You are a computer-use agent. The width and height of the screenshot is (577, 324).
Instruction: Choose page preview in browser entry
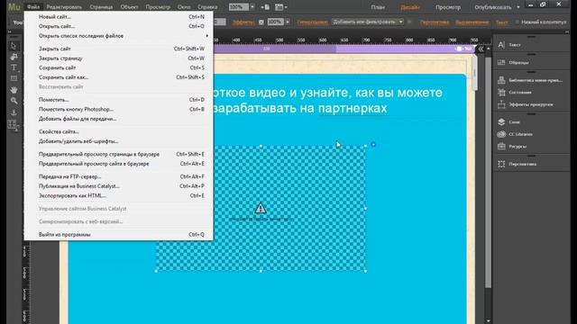[118, 154]
